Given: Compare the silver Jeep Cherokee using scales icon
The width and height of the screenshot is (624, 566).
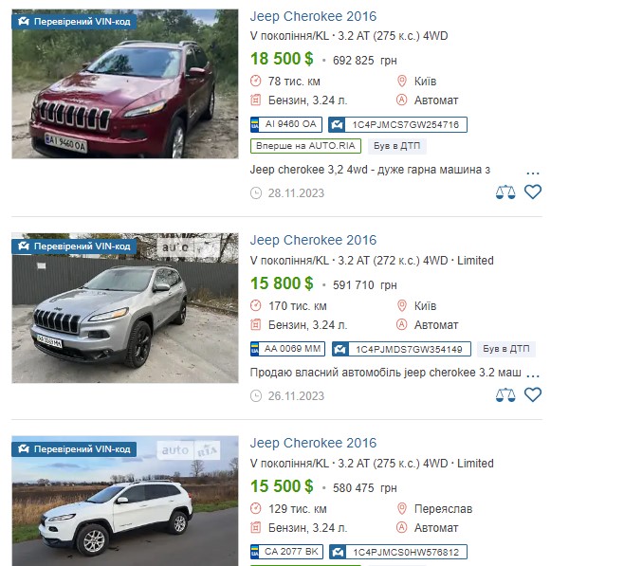Looking at the screenshot, I should tap(505, 395).
